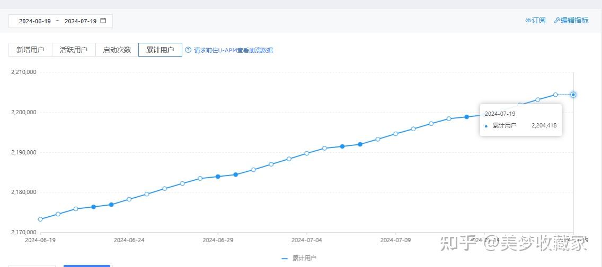The height and width of the screenshot is (267, 602).
Task: Switch to the 新增用户 tab
Action: (x=30, y=50)
